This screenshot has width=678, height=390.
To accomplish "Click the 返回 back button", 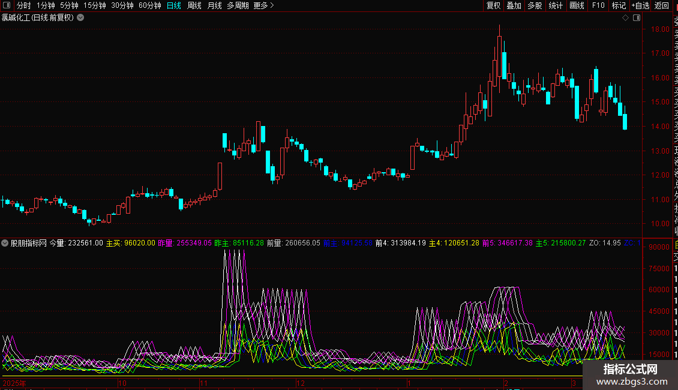I will [662, 5].
